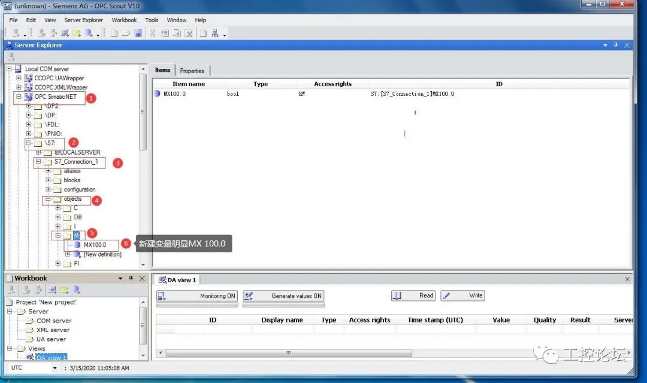Screen dimensions: 647x383
Task: Collapse the Views node in Workbook
Action: (9, 348)
